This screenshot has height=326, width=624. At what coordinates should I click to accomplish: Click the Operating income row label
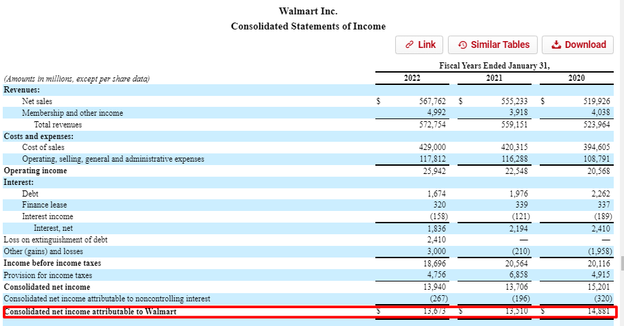click(36, 171)
